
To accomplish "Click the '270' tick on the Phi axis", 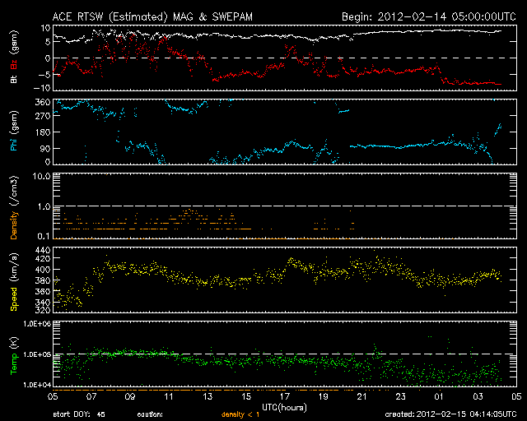I will click(x=43, y=116).
